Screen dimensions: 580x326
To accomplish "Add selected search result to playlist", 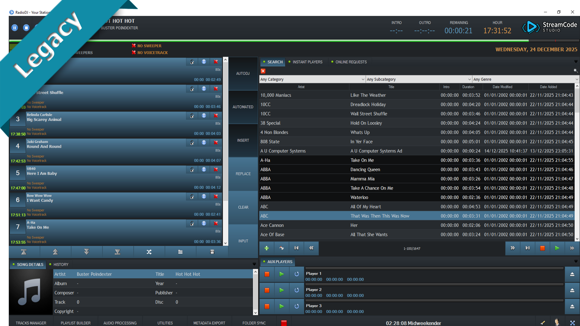I will coord(267,248).
